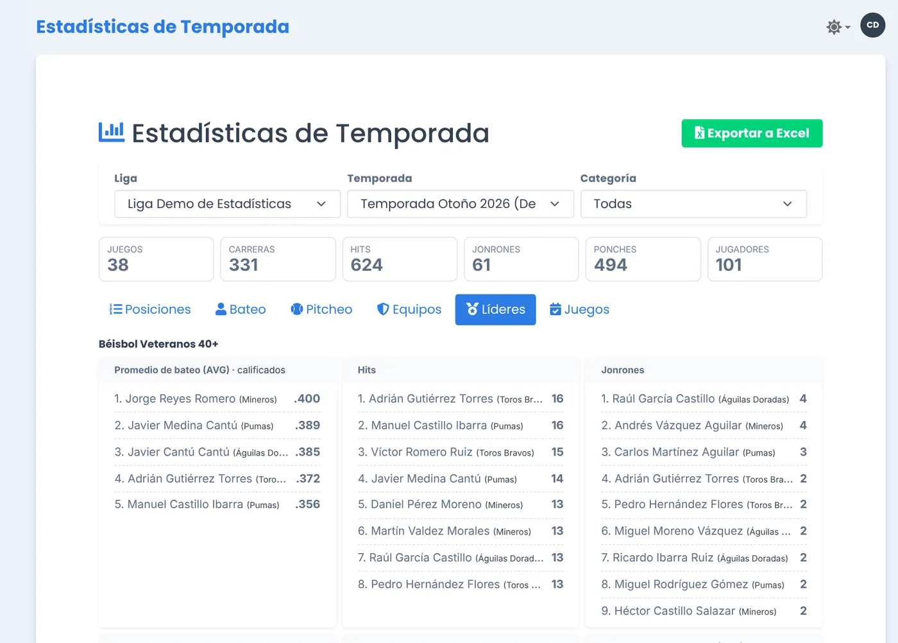Click Martín Valdez Morales in Hits list

coord(430,531)
